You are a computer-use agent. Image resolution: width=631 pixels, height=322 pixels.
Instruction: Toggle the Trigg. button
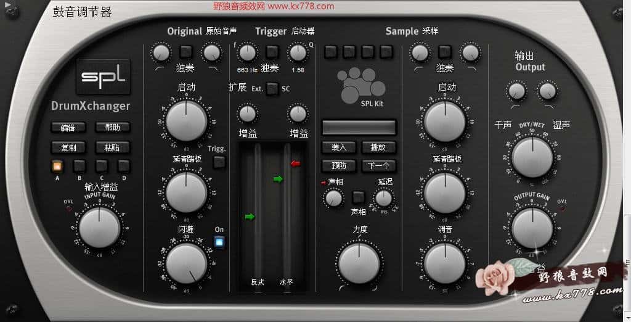219,162
